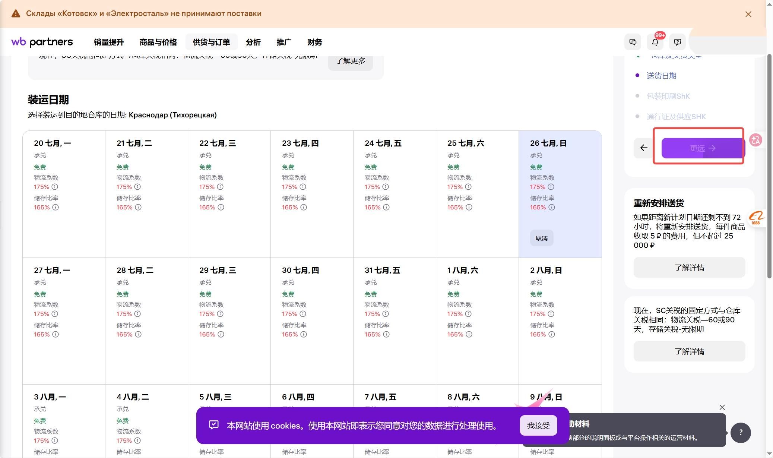Dismiss the warehouse warning banner
This screenshot has width=773, height=458.
tap(748, 14)
